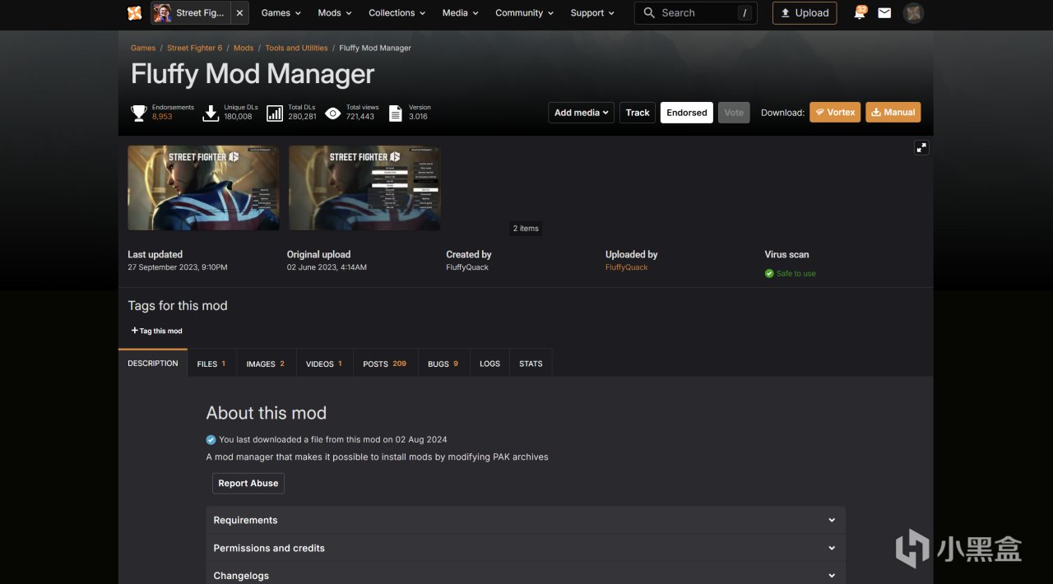Open the Nexus Mods home logo

coord(134,13)
